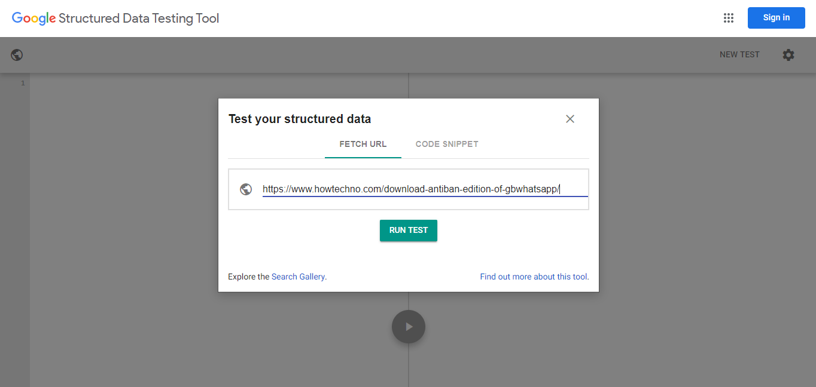Click the settings gear icon
This screenshot has width=816, height=387.
788,55
